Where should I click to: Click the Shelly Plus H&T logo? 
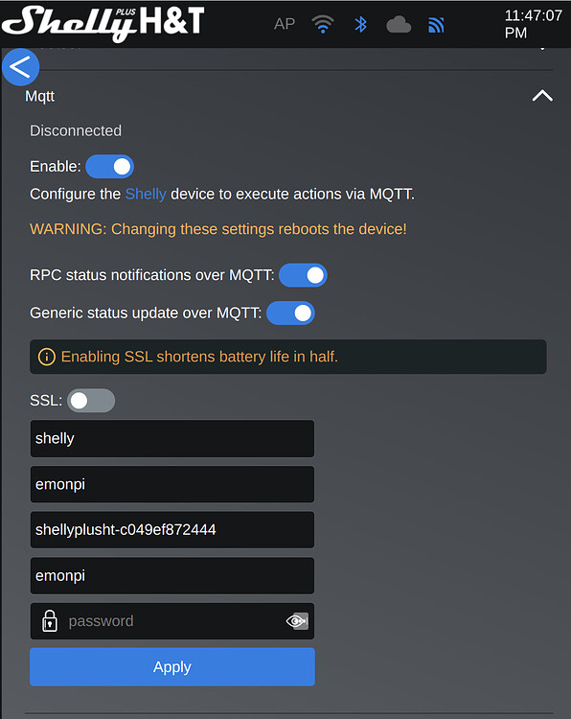(x=103, y=23)
